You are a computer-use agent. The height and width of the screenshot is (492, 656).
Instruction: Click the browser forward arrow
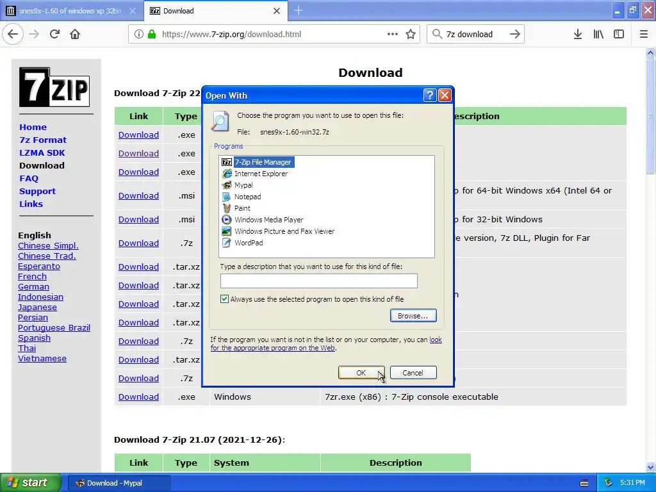coord(34,35)
